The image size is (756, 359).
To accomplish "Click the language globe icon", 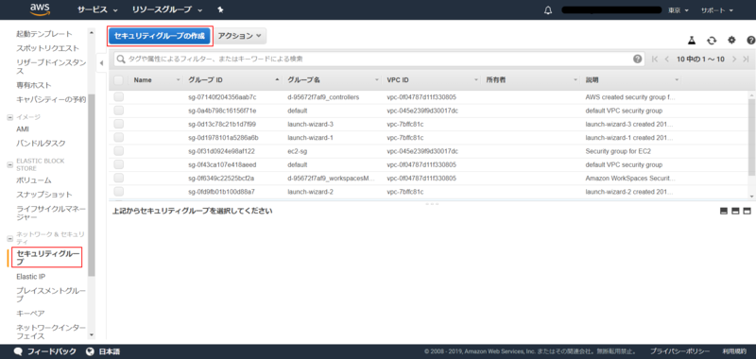I will [x=90, y=351].
